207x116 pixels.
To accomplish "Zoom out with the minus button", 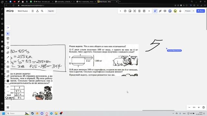I will pos(189,107).
